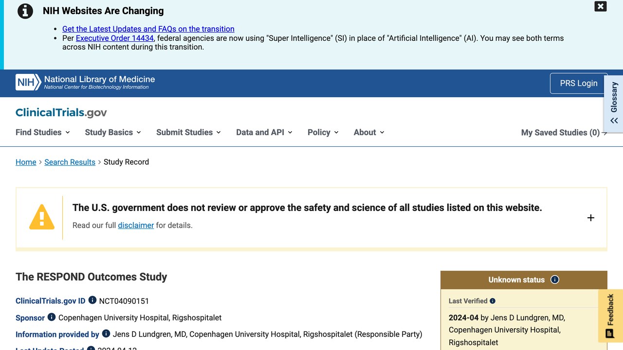The width and height of the screenshot is (623, 350).
Task: Open the full disclaimer link
Action: (x=136, y=225)
